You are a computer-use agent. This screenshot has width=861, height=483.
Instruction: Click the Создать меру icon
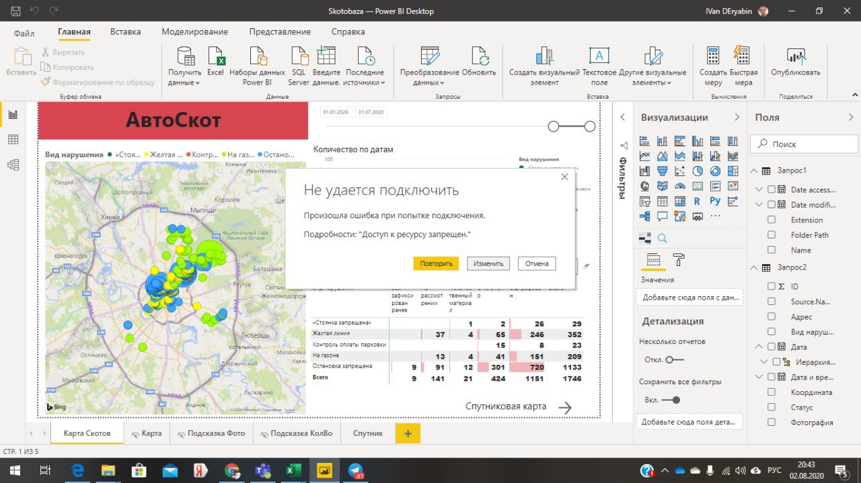pos(713,56)
